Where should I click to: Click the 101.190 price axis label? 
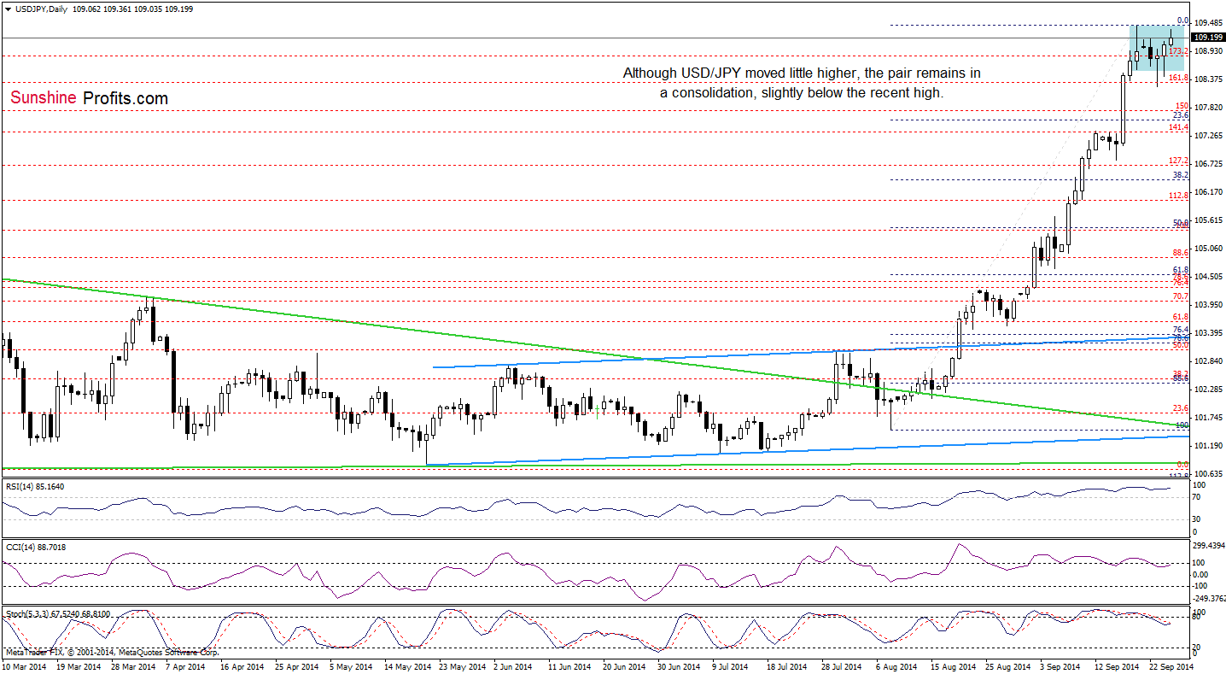[x=1208, y=446]
